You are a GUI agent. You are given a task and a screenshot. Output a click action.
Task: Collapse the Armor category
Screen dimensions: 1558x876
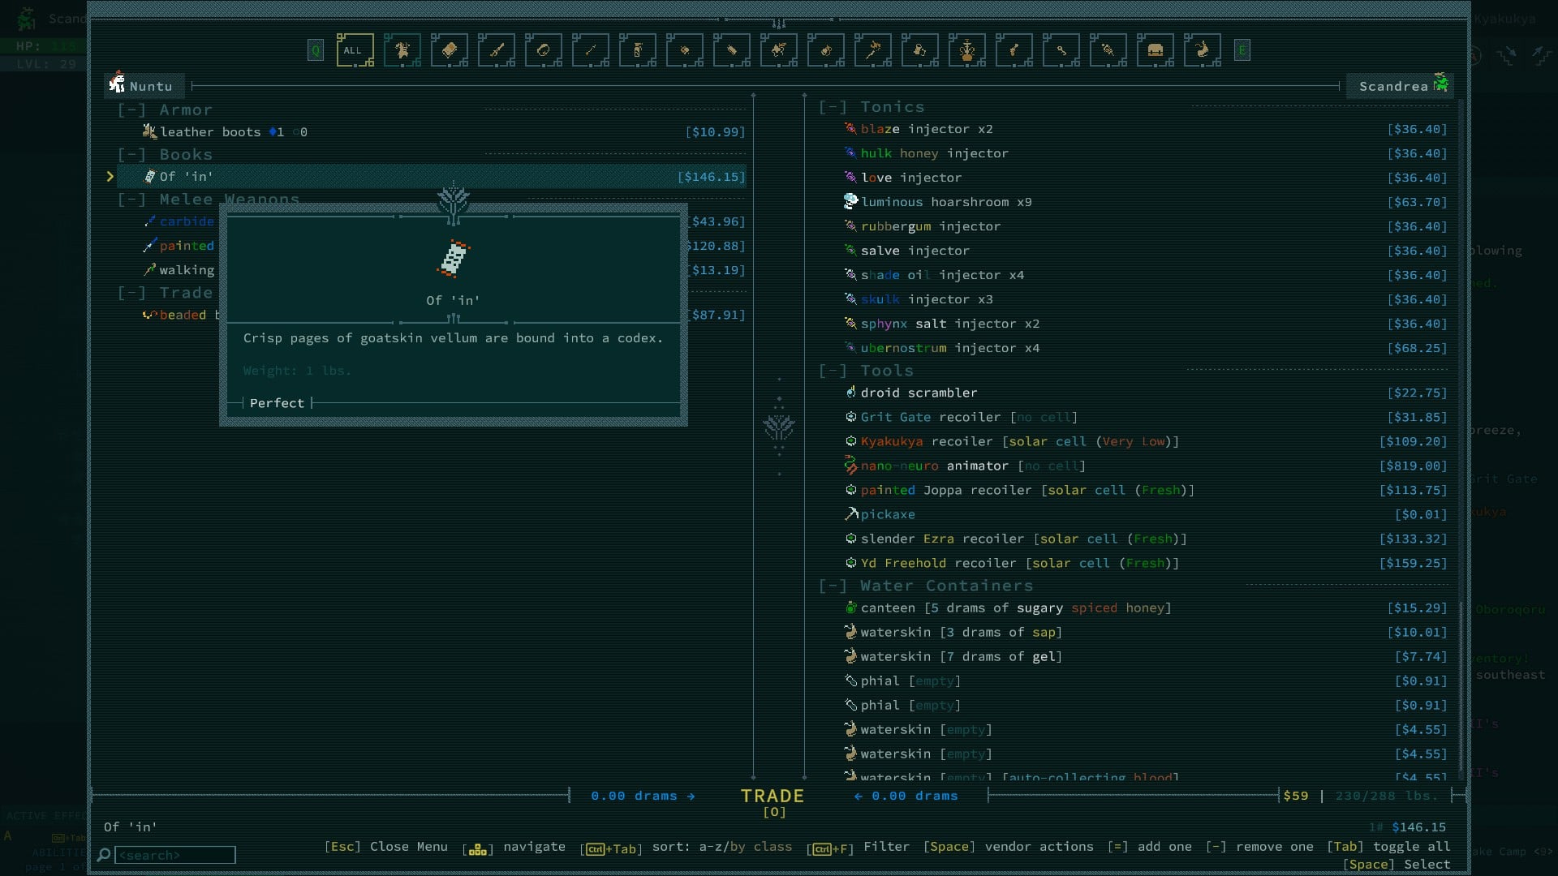click(x=131, y=110)
